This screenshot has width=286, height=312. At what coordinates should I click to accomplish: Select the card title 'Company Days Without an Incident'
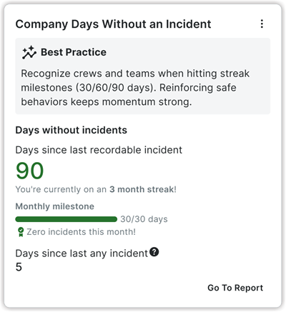[113, 24]
